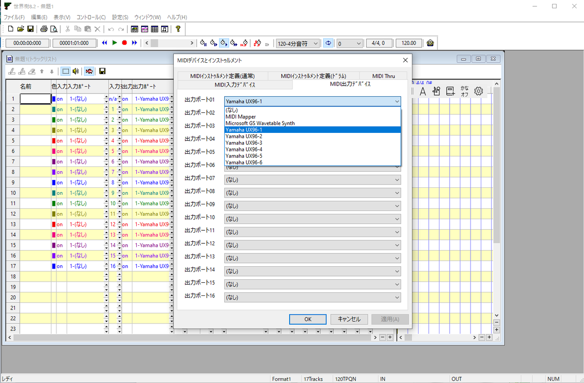This screenshot has width=584, height=383.
Task: Click the 00:00:00:000 time field
Action: (27, 43)
